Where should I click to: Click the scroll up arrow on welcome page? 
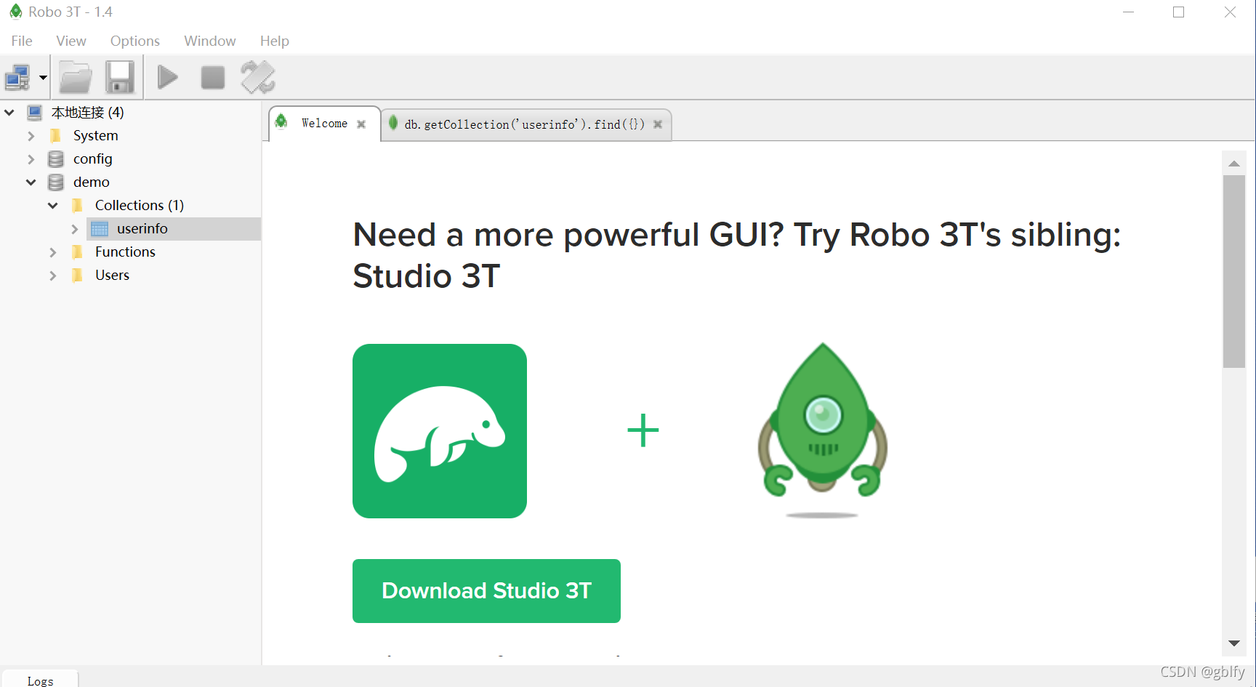click(1234, 164)
